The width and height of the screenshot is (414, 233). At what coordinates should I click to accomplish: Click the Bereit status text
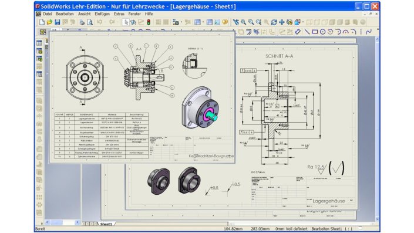[x=40, y=229]
